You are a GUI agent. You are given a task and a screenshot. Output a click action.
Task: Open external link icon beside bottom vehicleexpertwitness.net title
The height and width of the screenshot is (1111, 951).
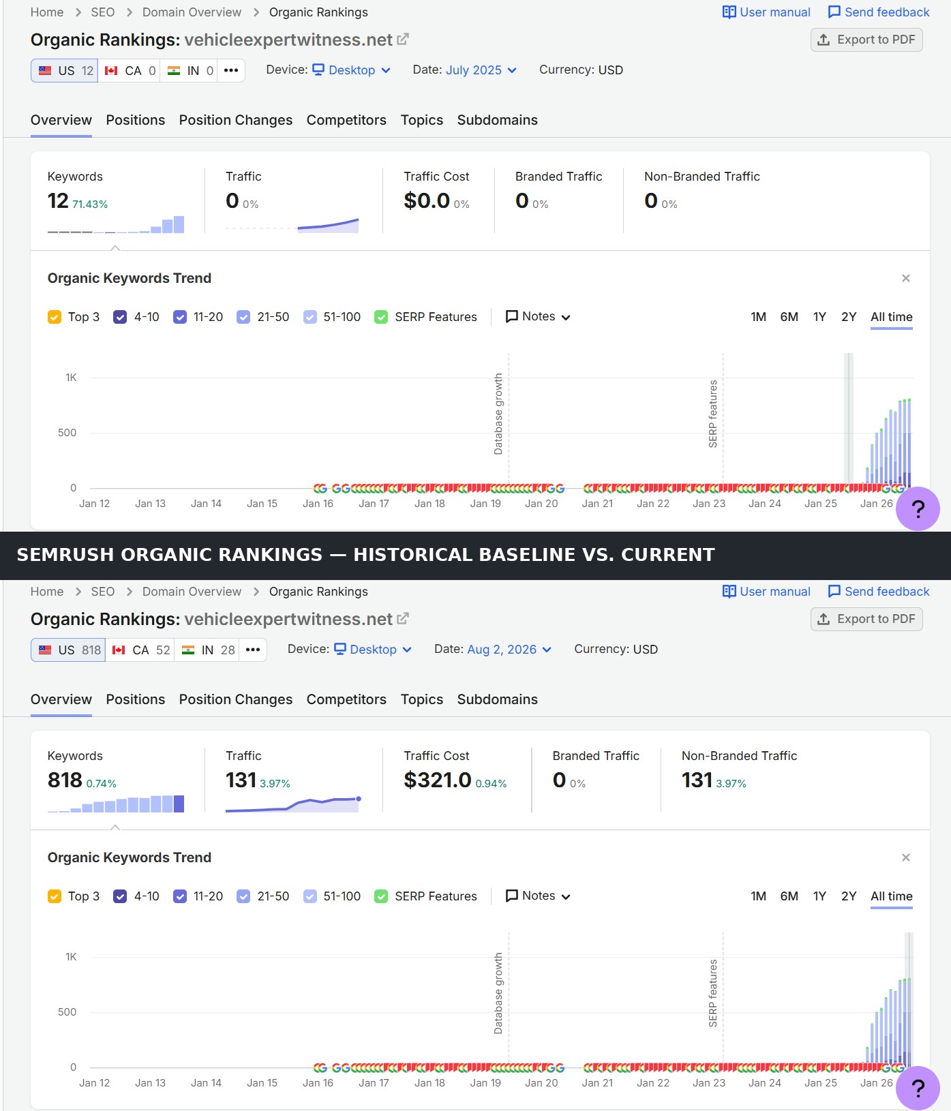pos(403,619)
